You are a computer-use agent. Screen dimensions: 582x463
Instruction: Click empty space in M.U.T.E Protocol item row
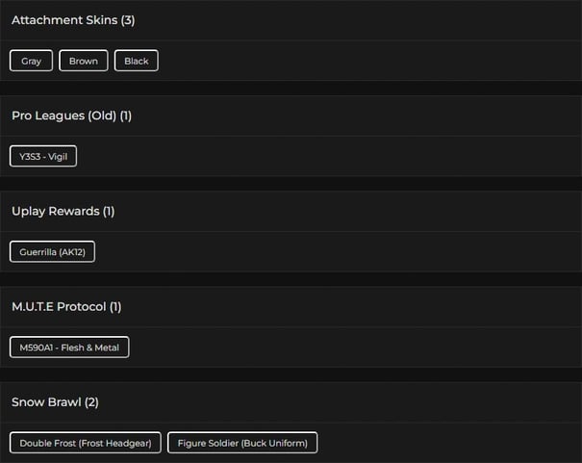pyautogui.click(x=356, y=347)
